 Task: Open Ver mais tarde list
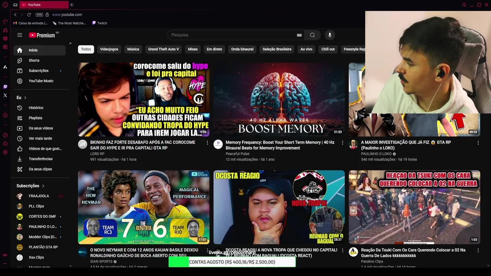pyautogui.click(x=40, y=138)
